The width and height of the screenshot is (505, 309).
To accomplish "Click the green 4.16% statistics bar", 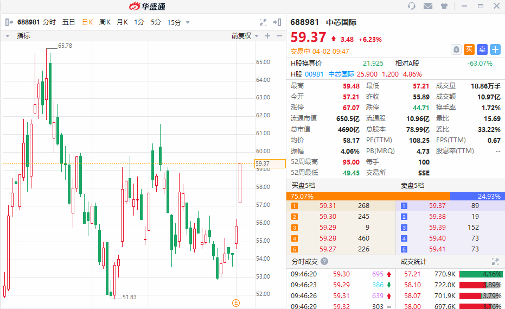I will 481,274.
